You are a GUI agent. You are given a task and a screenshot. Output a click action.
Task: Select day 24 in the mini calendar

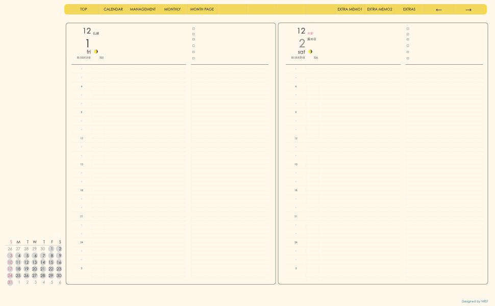pyautogui.click(x=10, y=275)
